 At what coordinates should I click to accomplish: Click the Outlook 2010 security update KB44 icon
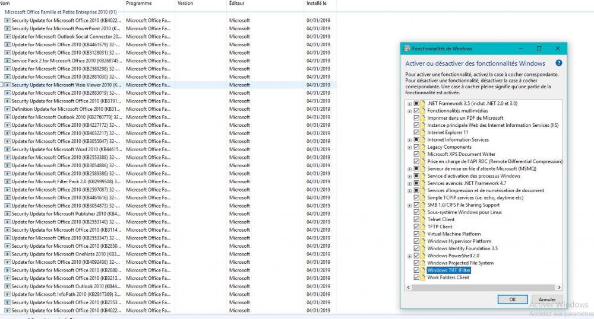(7, 286)
